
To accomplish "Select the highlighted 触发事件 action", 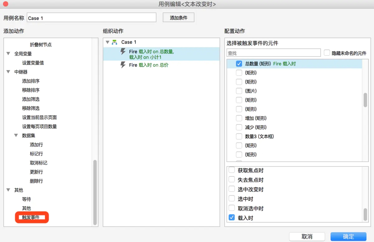I will pos(31,217).
